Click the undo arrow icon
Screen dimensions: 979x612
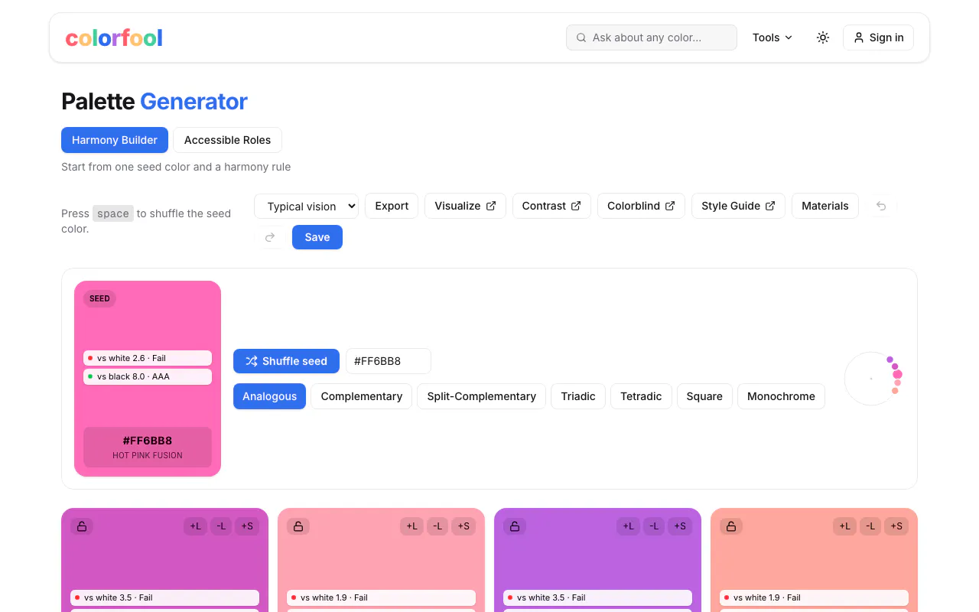(881, 206)
